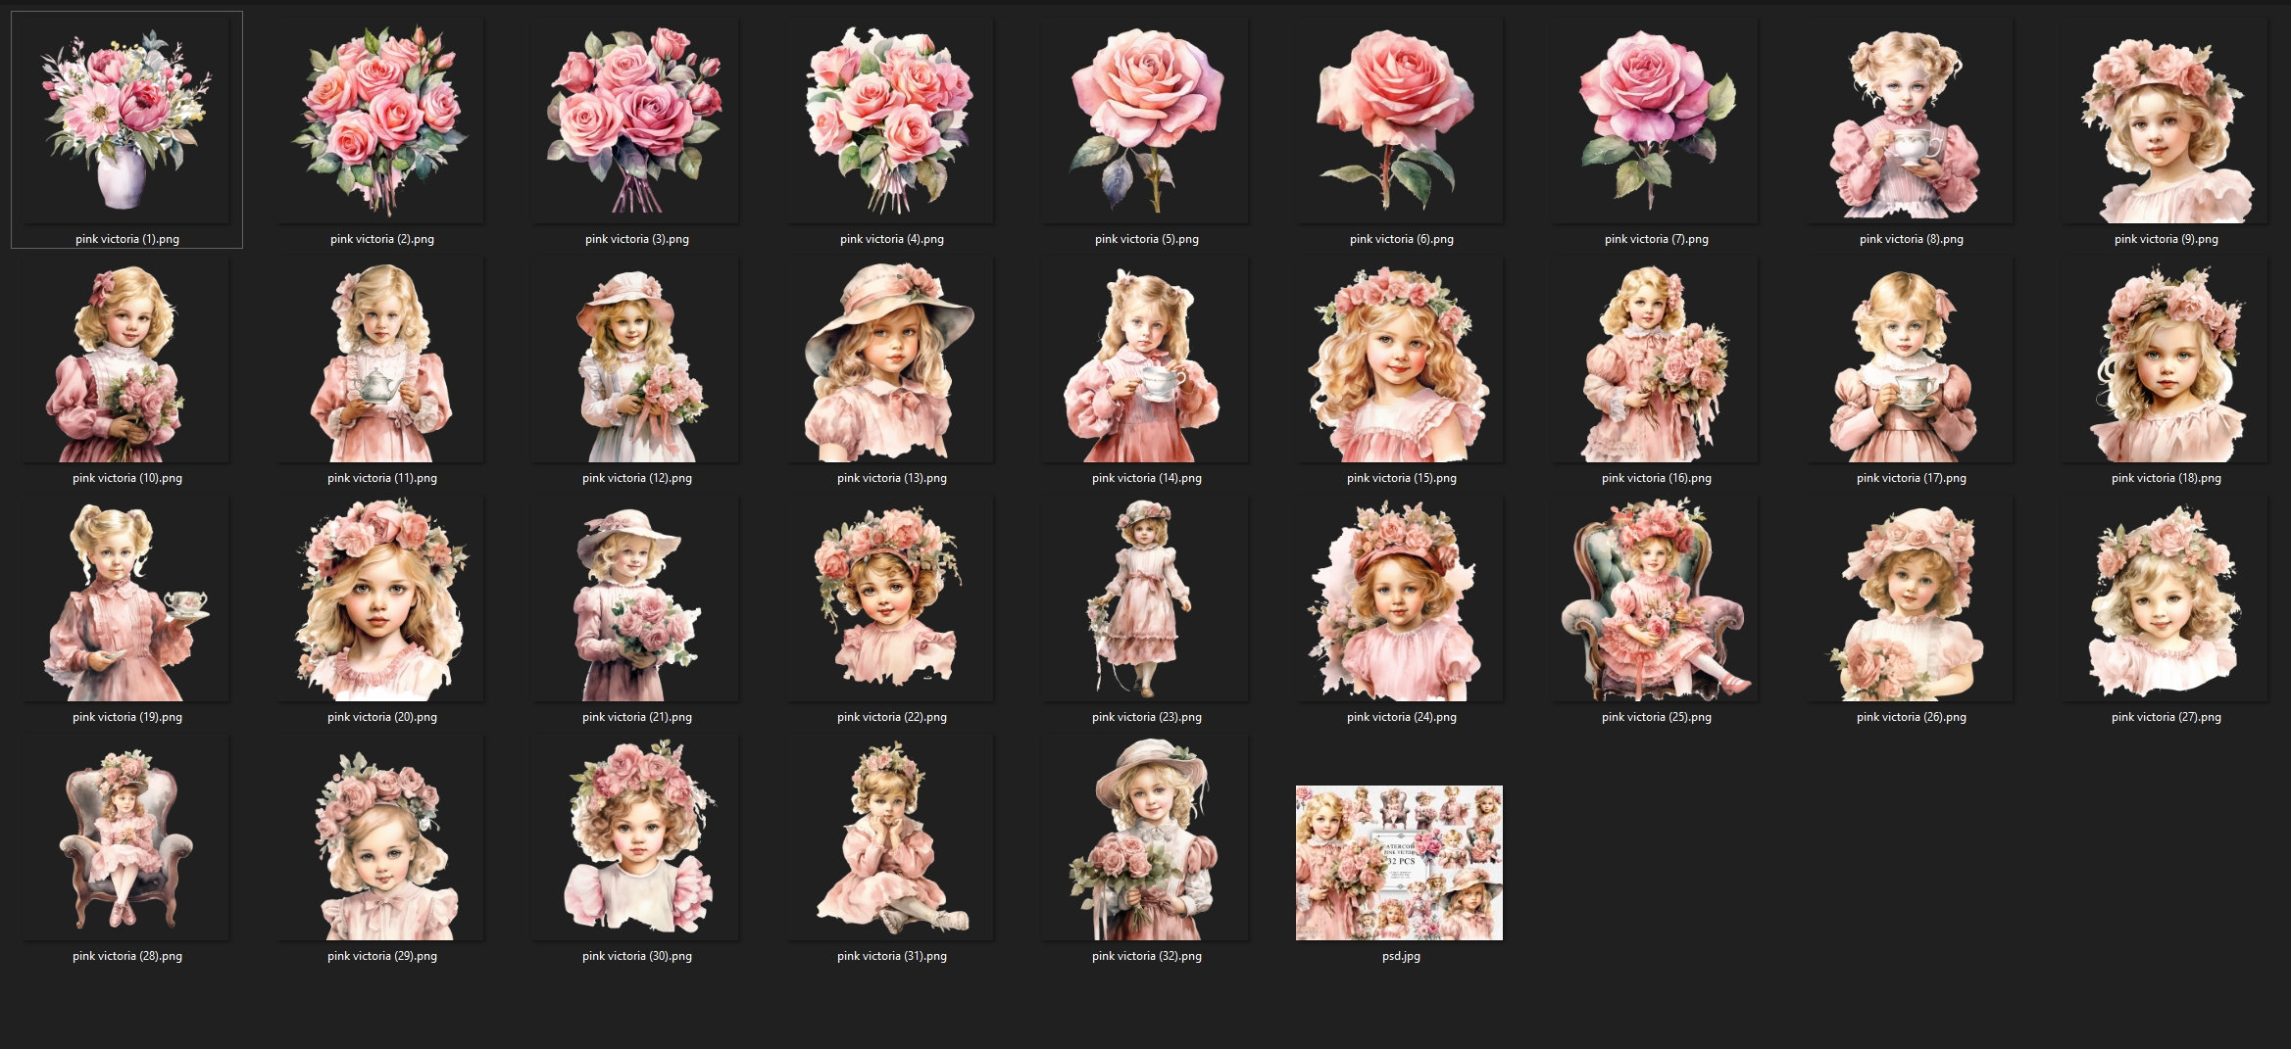2291x1049 pixels.
Task: Click the psd.jpg filename text
Action: (1399, 957)
